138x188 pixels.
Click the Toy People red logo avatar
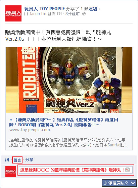pos(13,13)
